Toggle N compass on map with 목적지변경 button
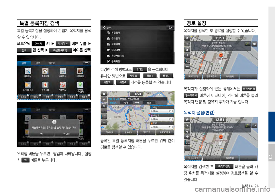The height and width of the screenshot is (194, 275). (187, 44)
